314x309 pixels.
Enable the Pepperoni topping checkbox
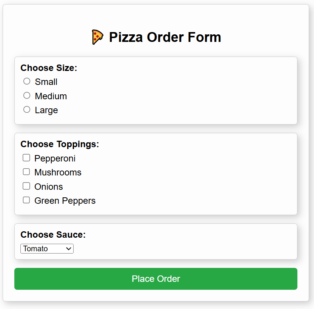pyautogui.click(x=26, y=158)
